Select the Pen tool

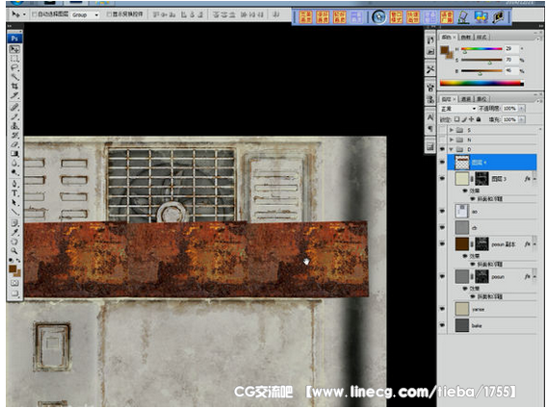pyautogui.click(x=14, y=184)
